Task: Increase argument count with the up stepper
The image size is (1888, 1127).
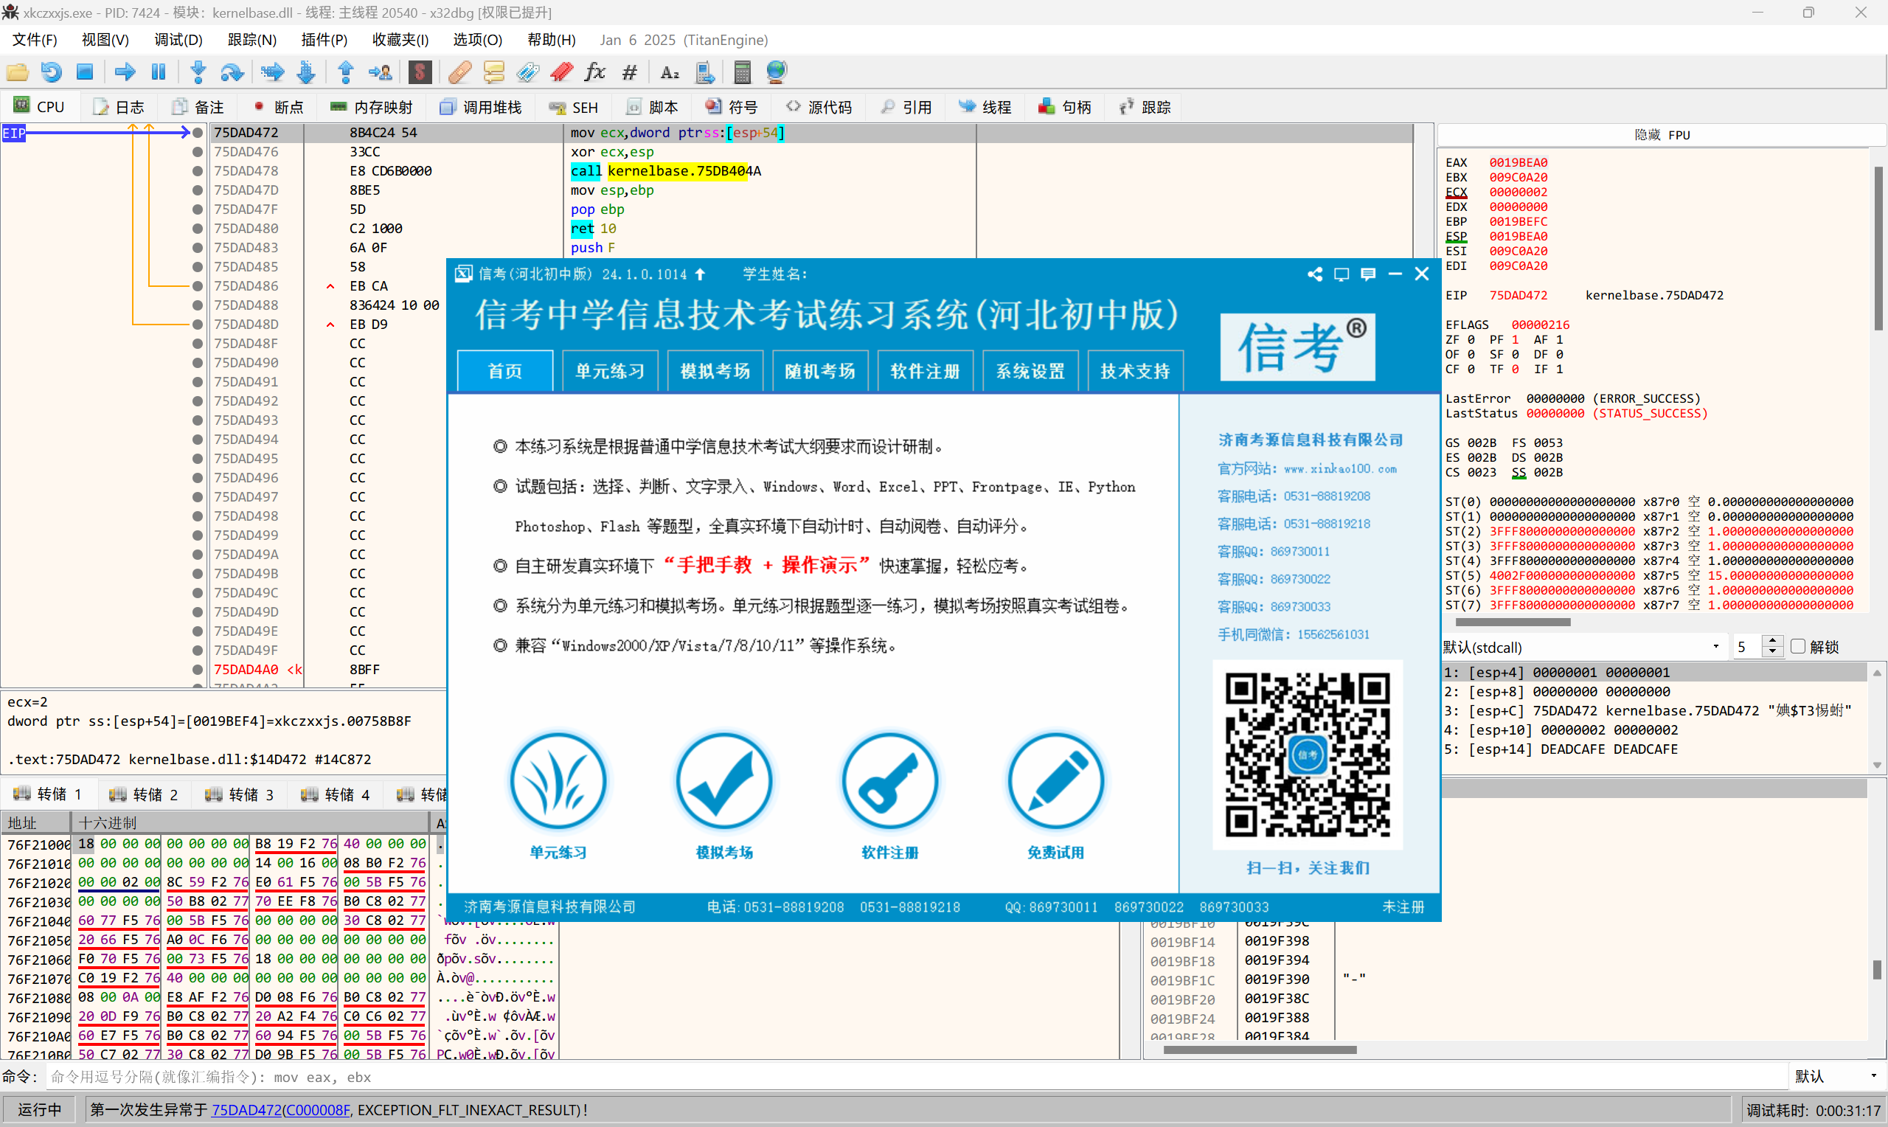Action: point(1772,641)
